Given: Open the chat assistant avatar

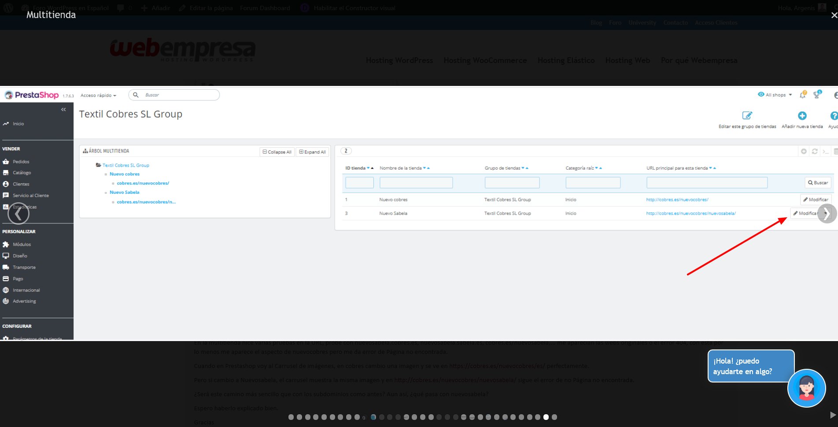Looking at the screenshot, I should (x=806, y=388).
